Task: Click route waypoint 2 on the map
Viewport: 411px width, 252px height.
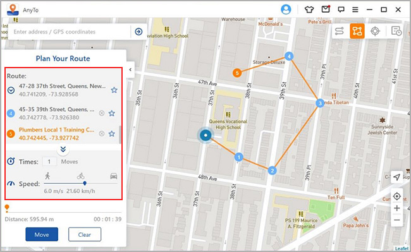Action: coord(273,171)
